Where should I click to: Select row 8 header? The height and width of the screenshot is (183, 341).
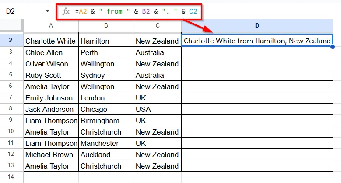click(11, 109)
